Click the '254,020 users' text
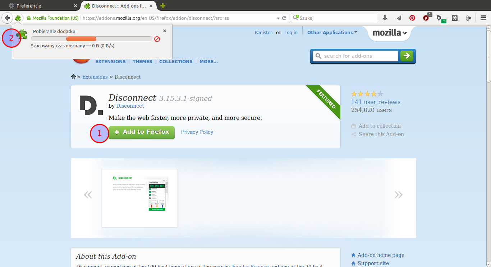The image size is (491, 267). coord(371,110)
